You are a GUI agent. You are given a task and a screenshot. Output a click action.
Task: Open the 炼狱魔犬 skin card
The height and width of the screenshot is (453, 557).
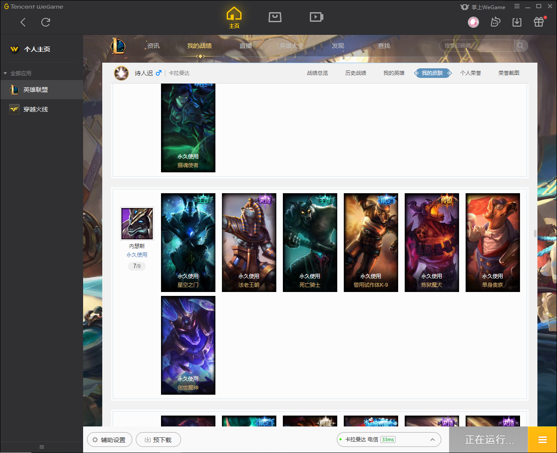432,242
